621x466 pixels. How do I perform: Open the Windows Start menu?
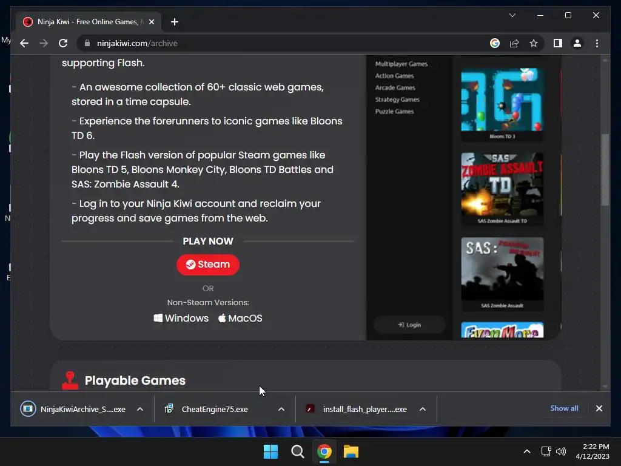pyautogui.click(x=271, y=451)
